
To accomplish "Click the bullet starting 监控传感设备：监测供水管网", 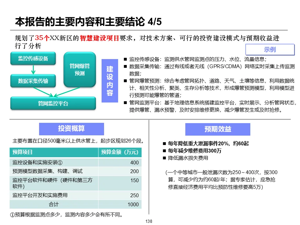I will (195, 59).
